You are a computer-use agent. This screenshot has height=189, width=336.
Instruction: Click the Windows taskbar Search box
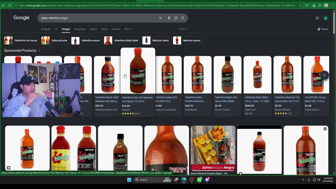pos(152,180)
